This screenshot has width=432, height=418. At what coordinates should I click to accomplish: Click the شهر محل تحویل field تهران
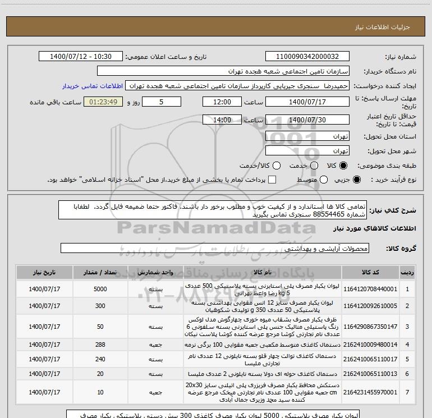(x=307, y=151)
